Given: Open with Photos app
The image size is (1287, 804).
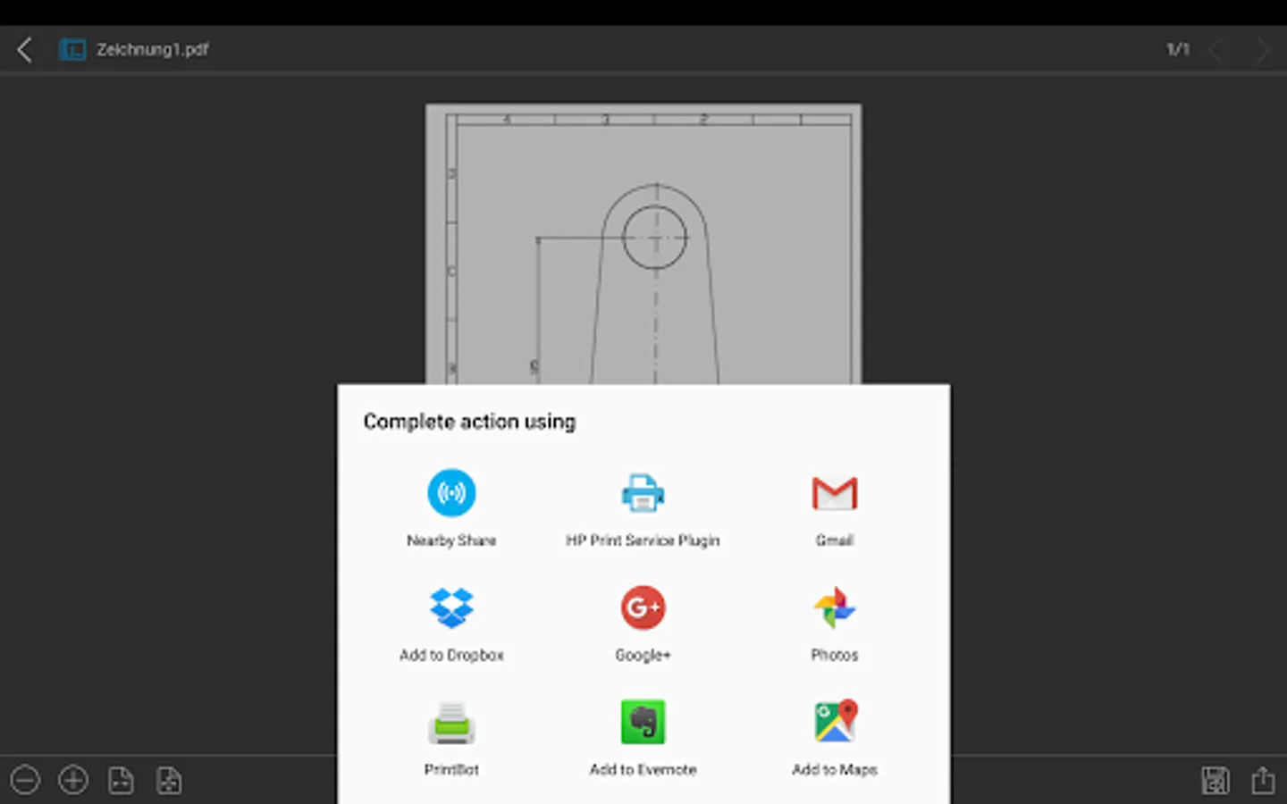Looking at the screenshot, I should (x=835, y=624).
